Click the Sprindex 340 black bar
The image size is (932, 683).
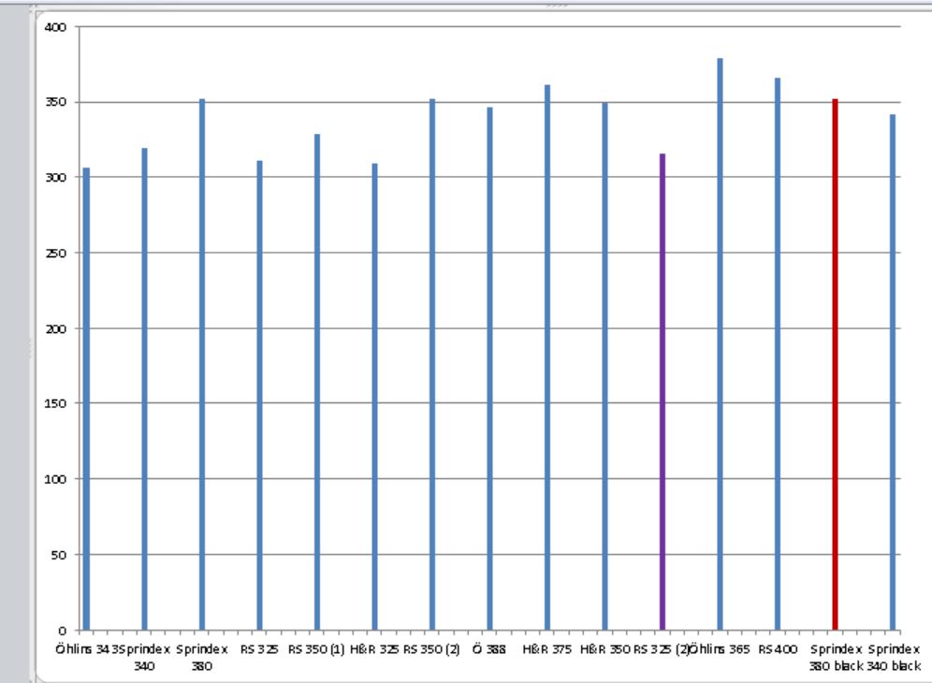893,374
